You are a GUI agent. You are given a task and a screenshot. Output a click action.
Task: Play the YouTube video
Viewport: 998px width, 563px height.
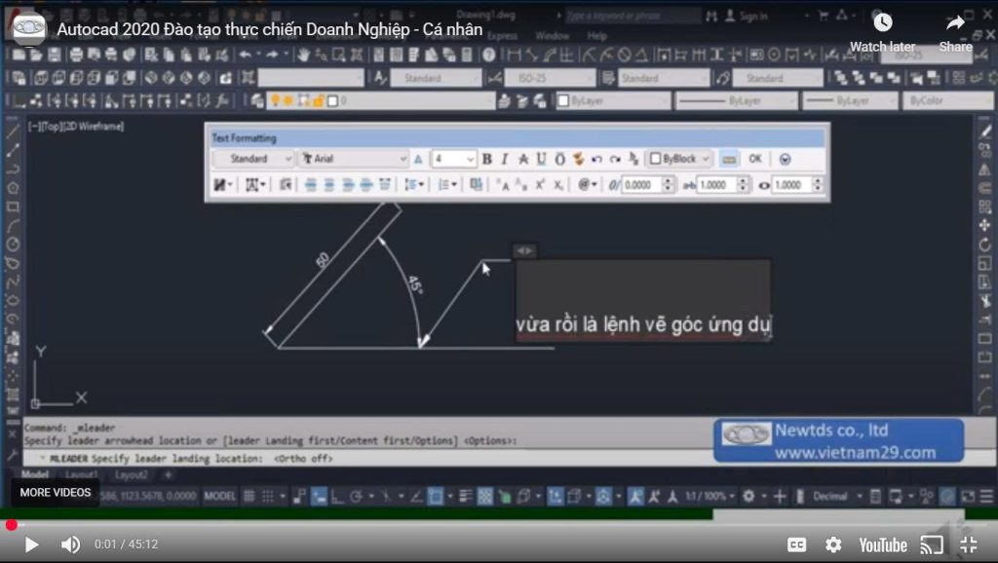tap(31, 544)
